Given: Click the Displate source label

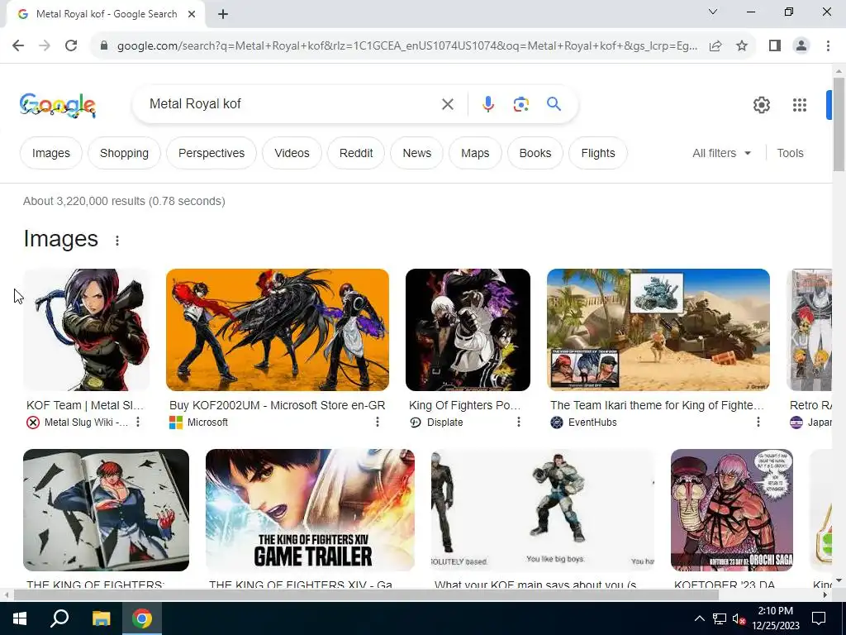Looking at the screenshot, I should [x=444, y=423].
